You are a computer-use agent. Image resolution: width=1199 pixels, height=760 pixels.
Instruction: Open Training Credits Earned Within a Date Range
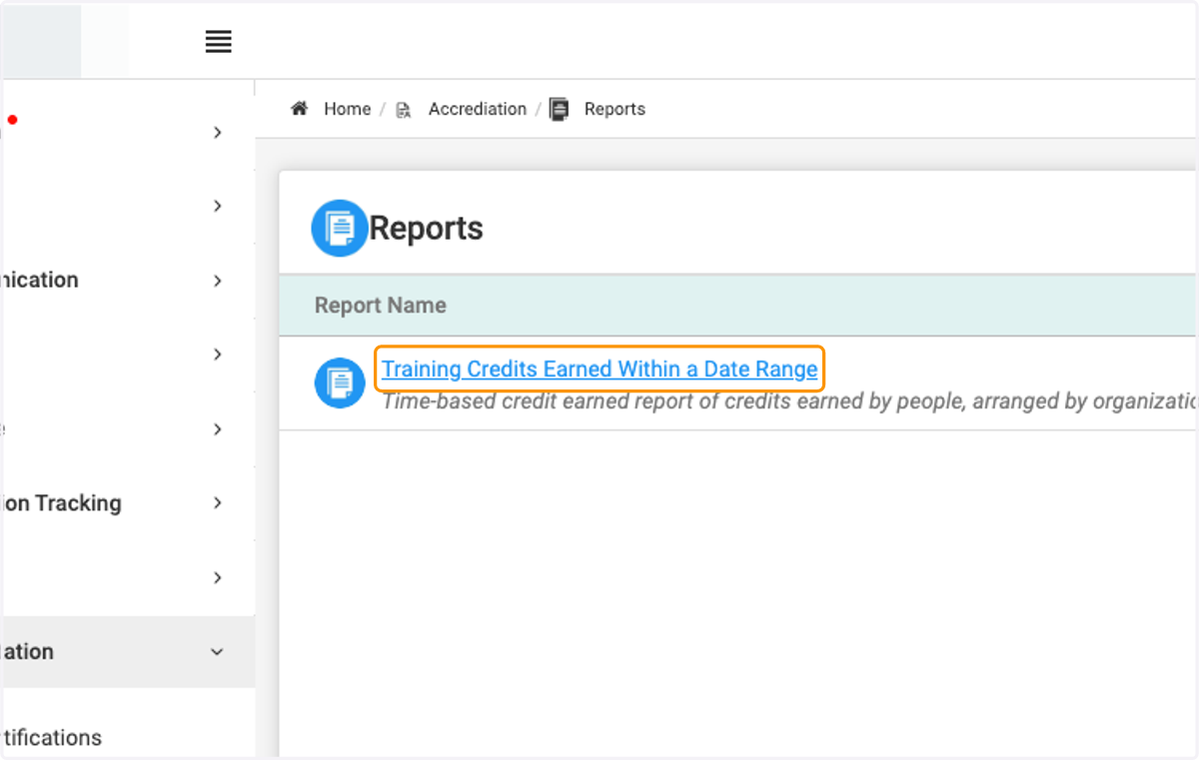(599, 370)
